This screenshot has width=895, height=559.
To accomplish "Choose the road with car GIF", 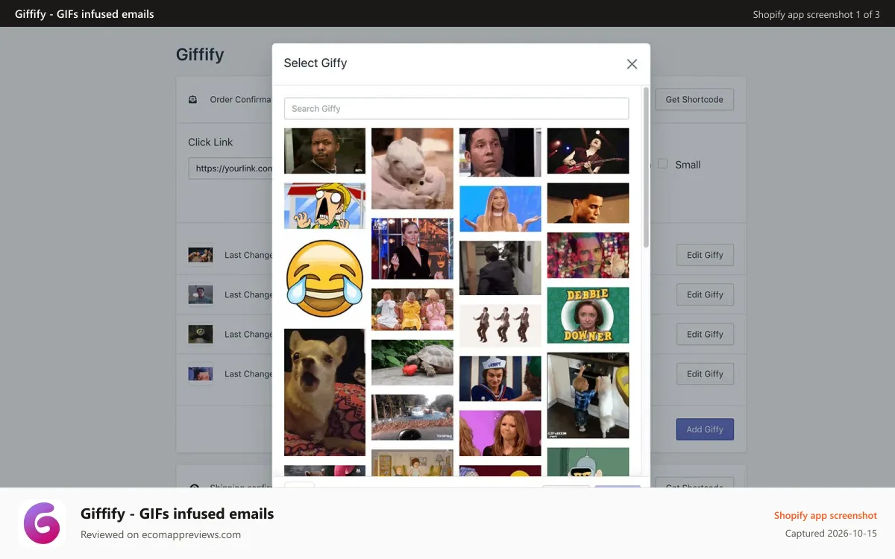I will pos(412,417).
